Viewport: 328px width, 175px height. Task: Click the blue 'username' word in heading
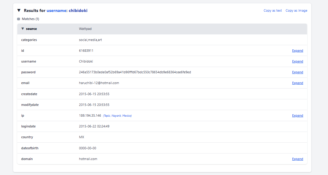tap(56, 10)
